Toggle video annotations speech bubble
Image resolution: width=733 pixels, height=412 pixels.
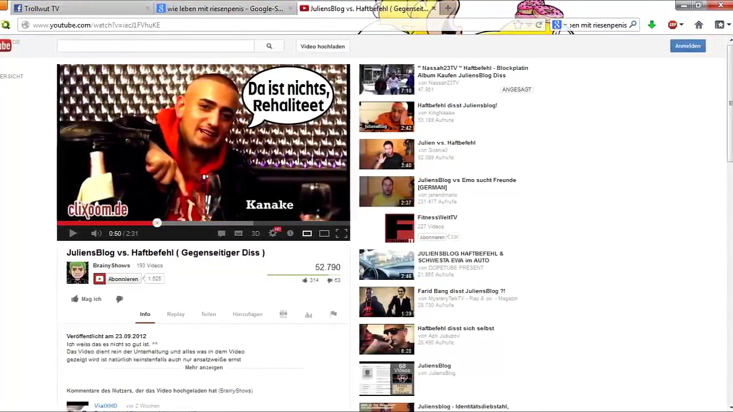(222, 233)
